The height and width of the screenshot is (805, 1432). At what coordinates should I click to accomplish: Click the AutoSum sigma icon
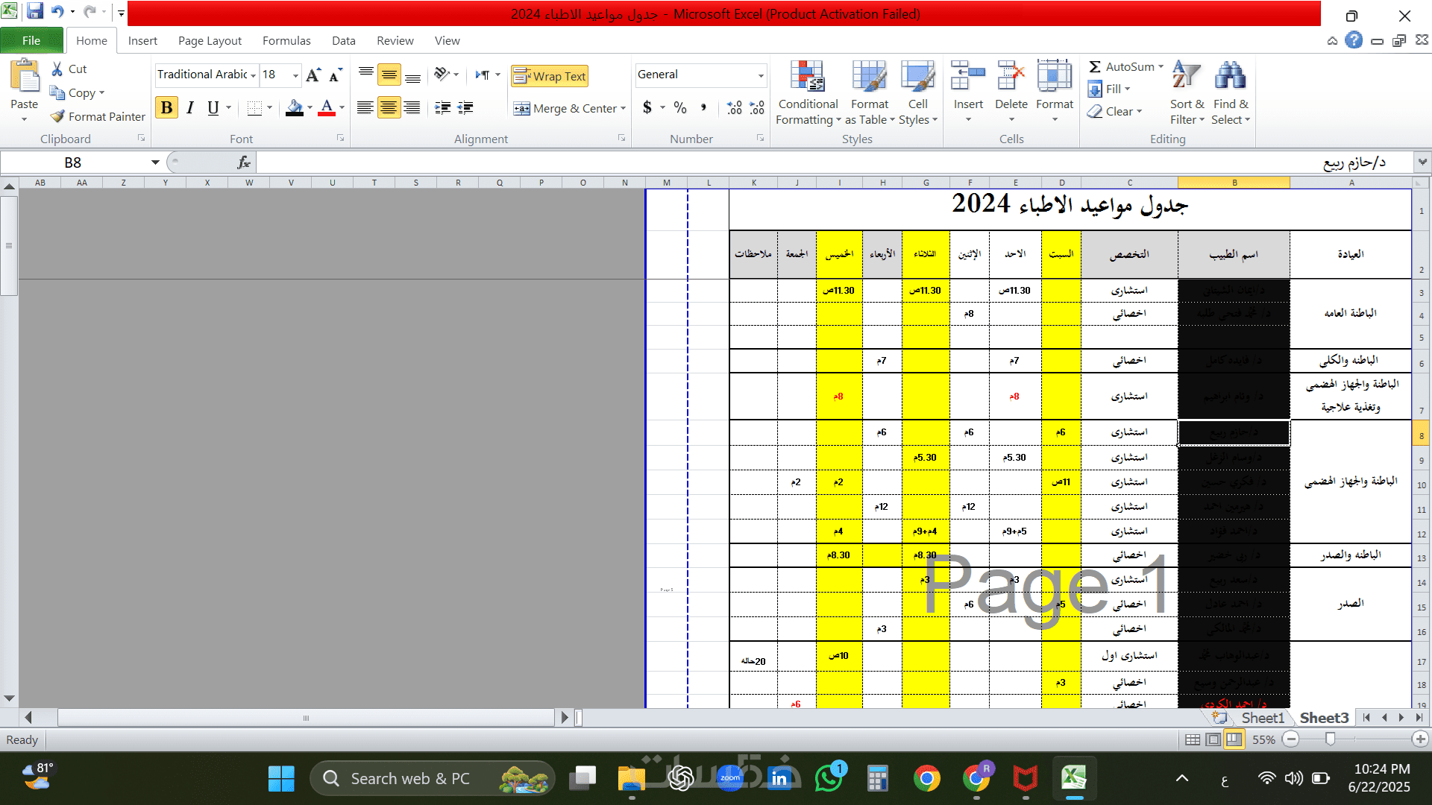pos(1094,66)
